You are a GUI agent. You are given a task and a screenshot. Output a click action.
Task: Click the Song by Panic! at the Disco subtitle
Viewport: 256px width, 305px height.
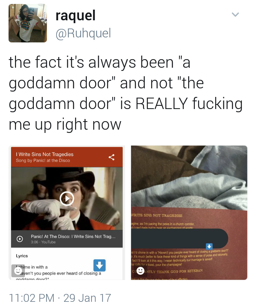click(x=43, y=160)
